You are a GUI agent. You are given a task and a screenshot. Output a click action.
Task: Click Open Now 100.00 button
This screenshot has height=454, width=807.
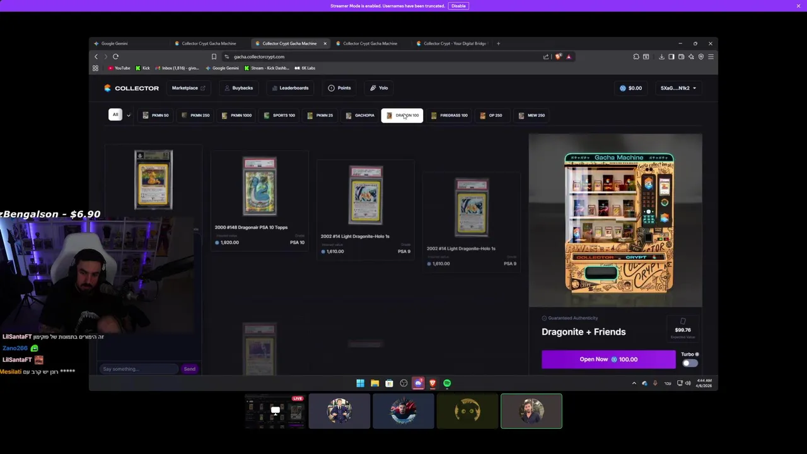click(x=608, y=359)
